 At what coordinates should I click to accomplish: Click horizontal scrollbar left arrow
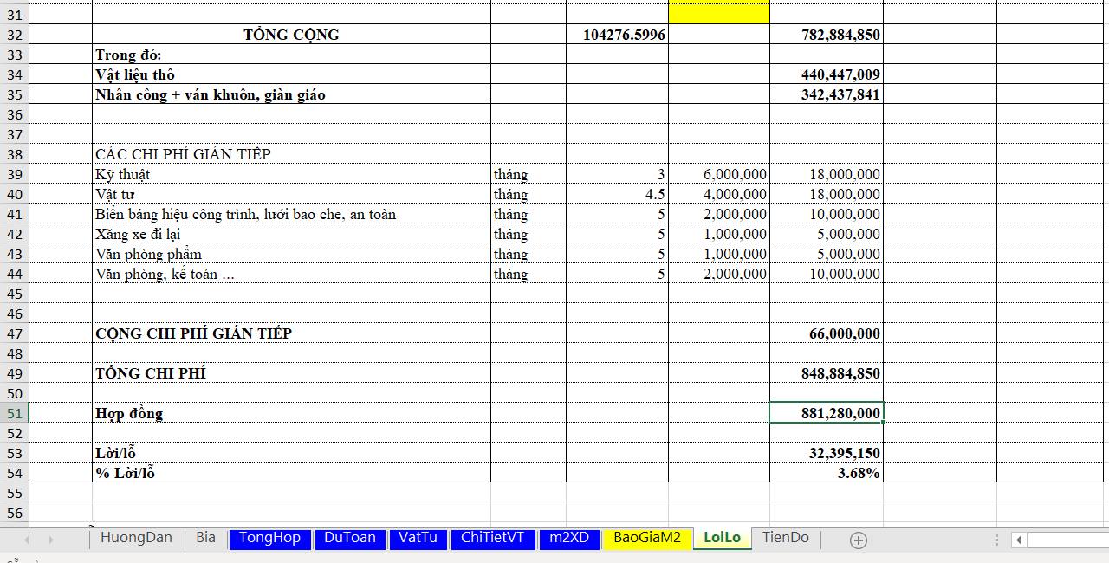coord(1019,540)
